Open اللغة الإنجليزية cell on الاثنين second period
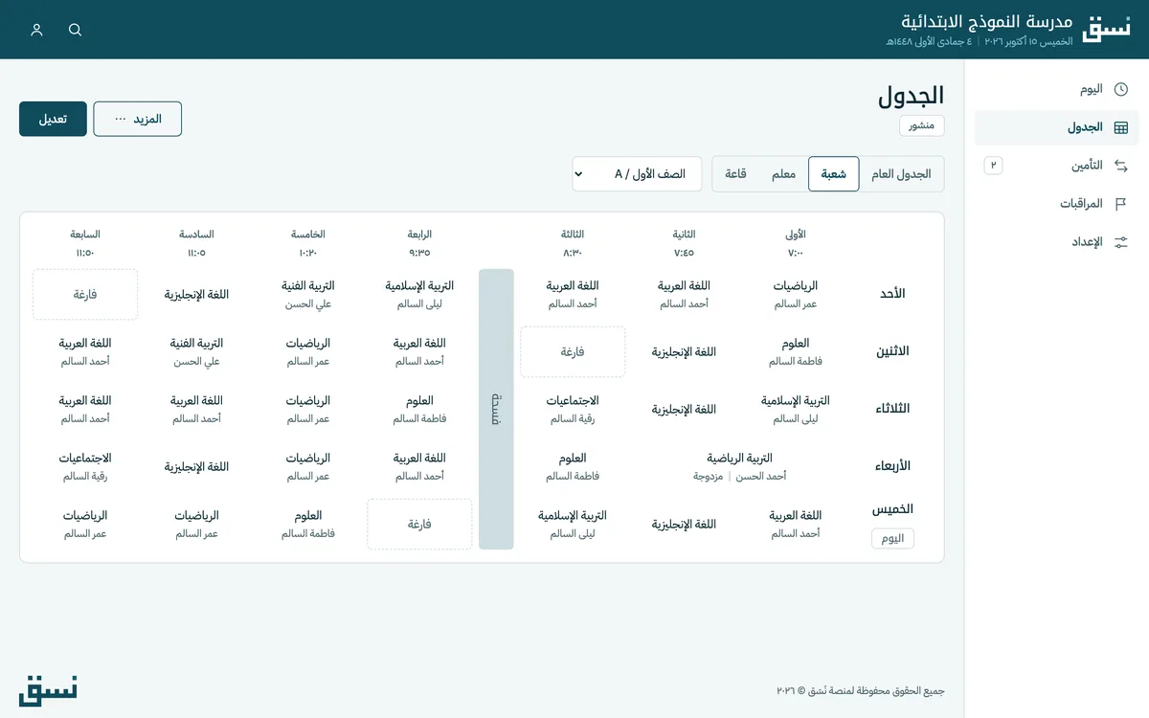This screenshot has width=1149, height=718. tap(684, 351)
